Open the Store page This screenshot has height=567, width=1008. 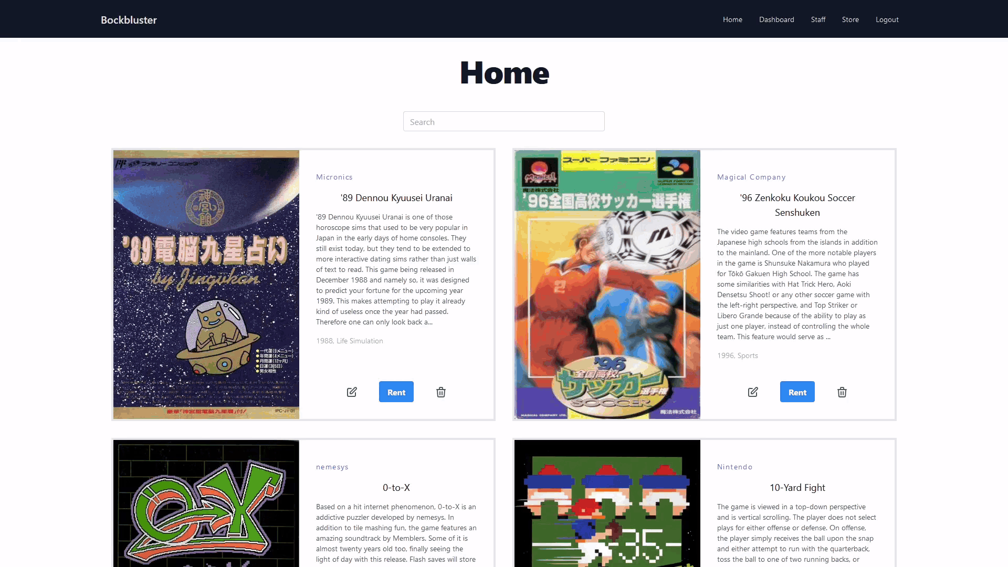pyautogui.click(x=850, y=19)
